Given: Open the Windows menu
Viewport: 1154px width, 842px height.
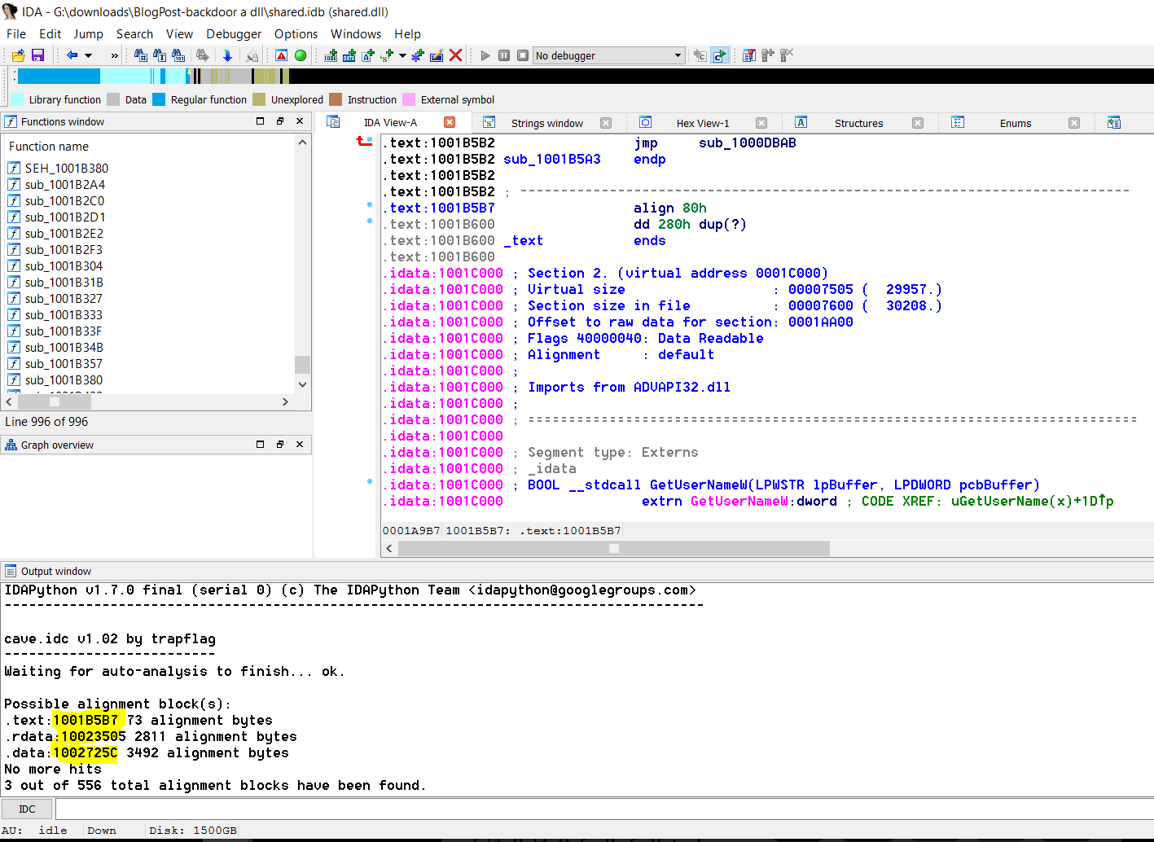Looking at the screenshot, I should (x=356, y=33).
